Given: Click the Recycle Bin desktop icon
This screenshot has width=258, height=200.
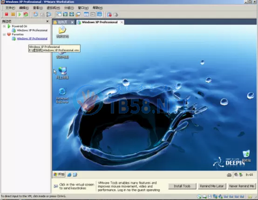Looking at the screenshot, I should (246, 156).
